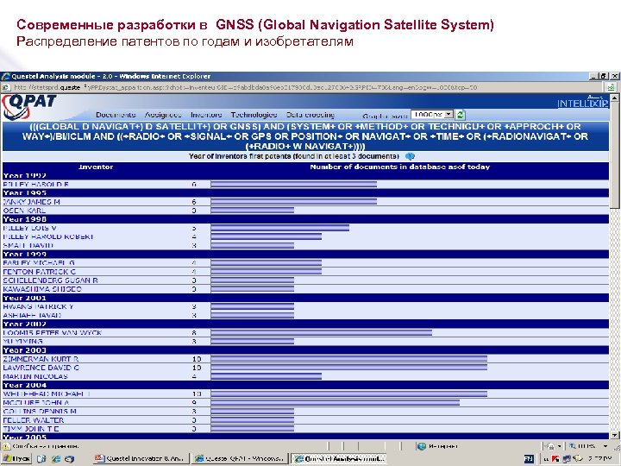Open inventor MARTIN NICOLAS link
621x466 pixels.
click(x=35, y=376)
